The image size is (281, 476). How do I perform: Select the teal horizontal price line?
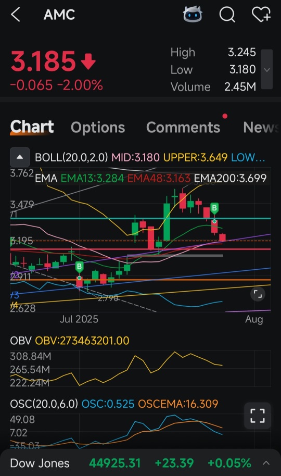click(x=140, y=219)
